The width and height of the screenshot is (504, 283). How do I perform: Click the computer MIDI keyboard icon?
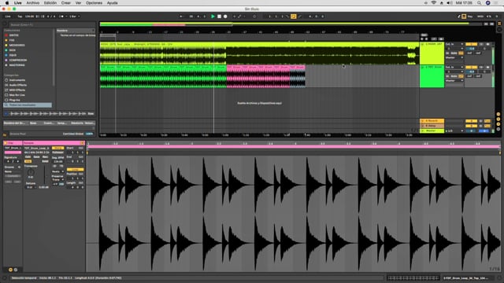coord(464,17)
